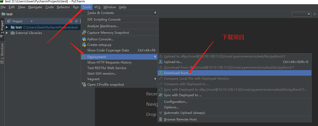The width and height of the screenshot is (318, 126).
Task: Click the Tools menu header
Action: coord(87,7)
